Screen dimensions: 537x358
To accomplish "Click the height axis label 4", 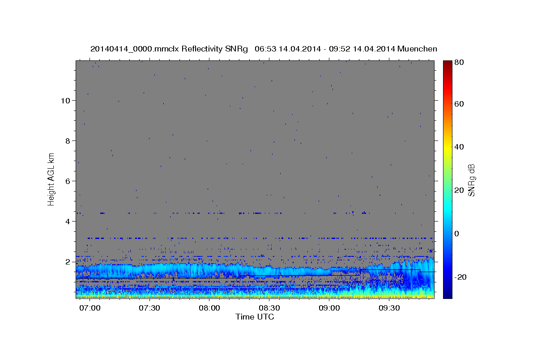I will pos(67,222).
